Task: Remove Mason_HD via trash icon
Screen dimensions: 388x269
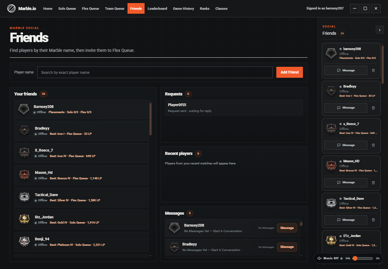Action: click(x=373, y=182)
